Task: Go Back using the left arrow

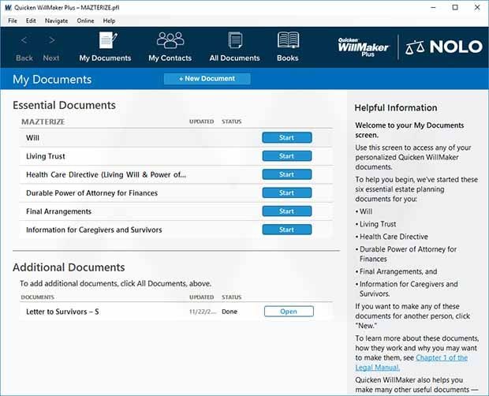Action: click(x=24, y=40)
